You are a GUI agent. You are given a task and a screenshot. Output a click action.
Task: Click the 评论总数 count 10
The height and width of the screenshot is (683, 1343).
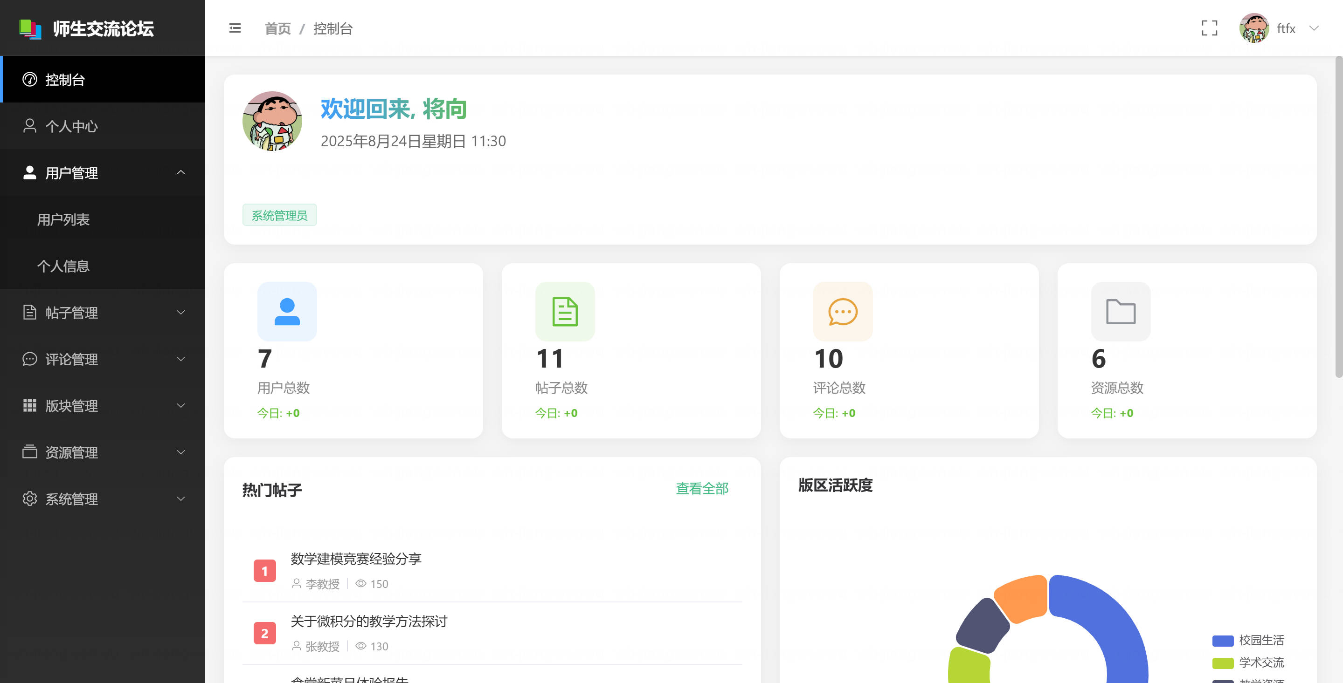coord(829,358)
